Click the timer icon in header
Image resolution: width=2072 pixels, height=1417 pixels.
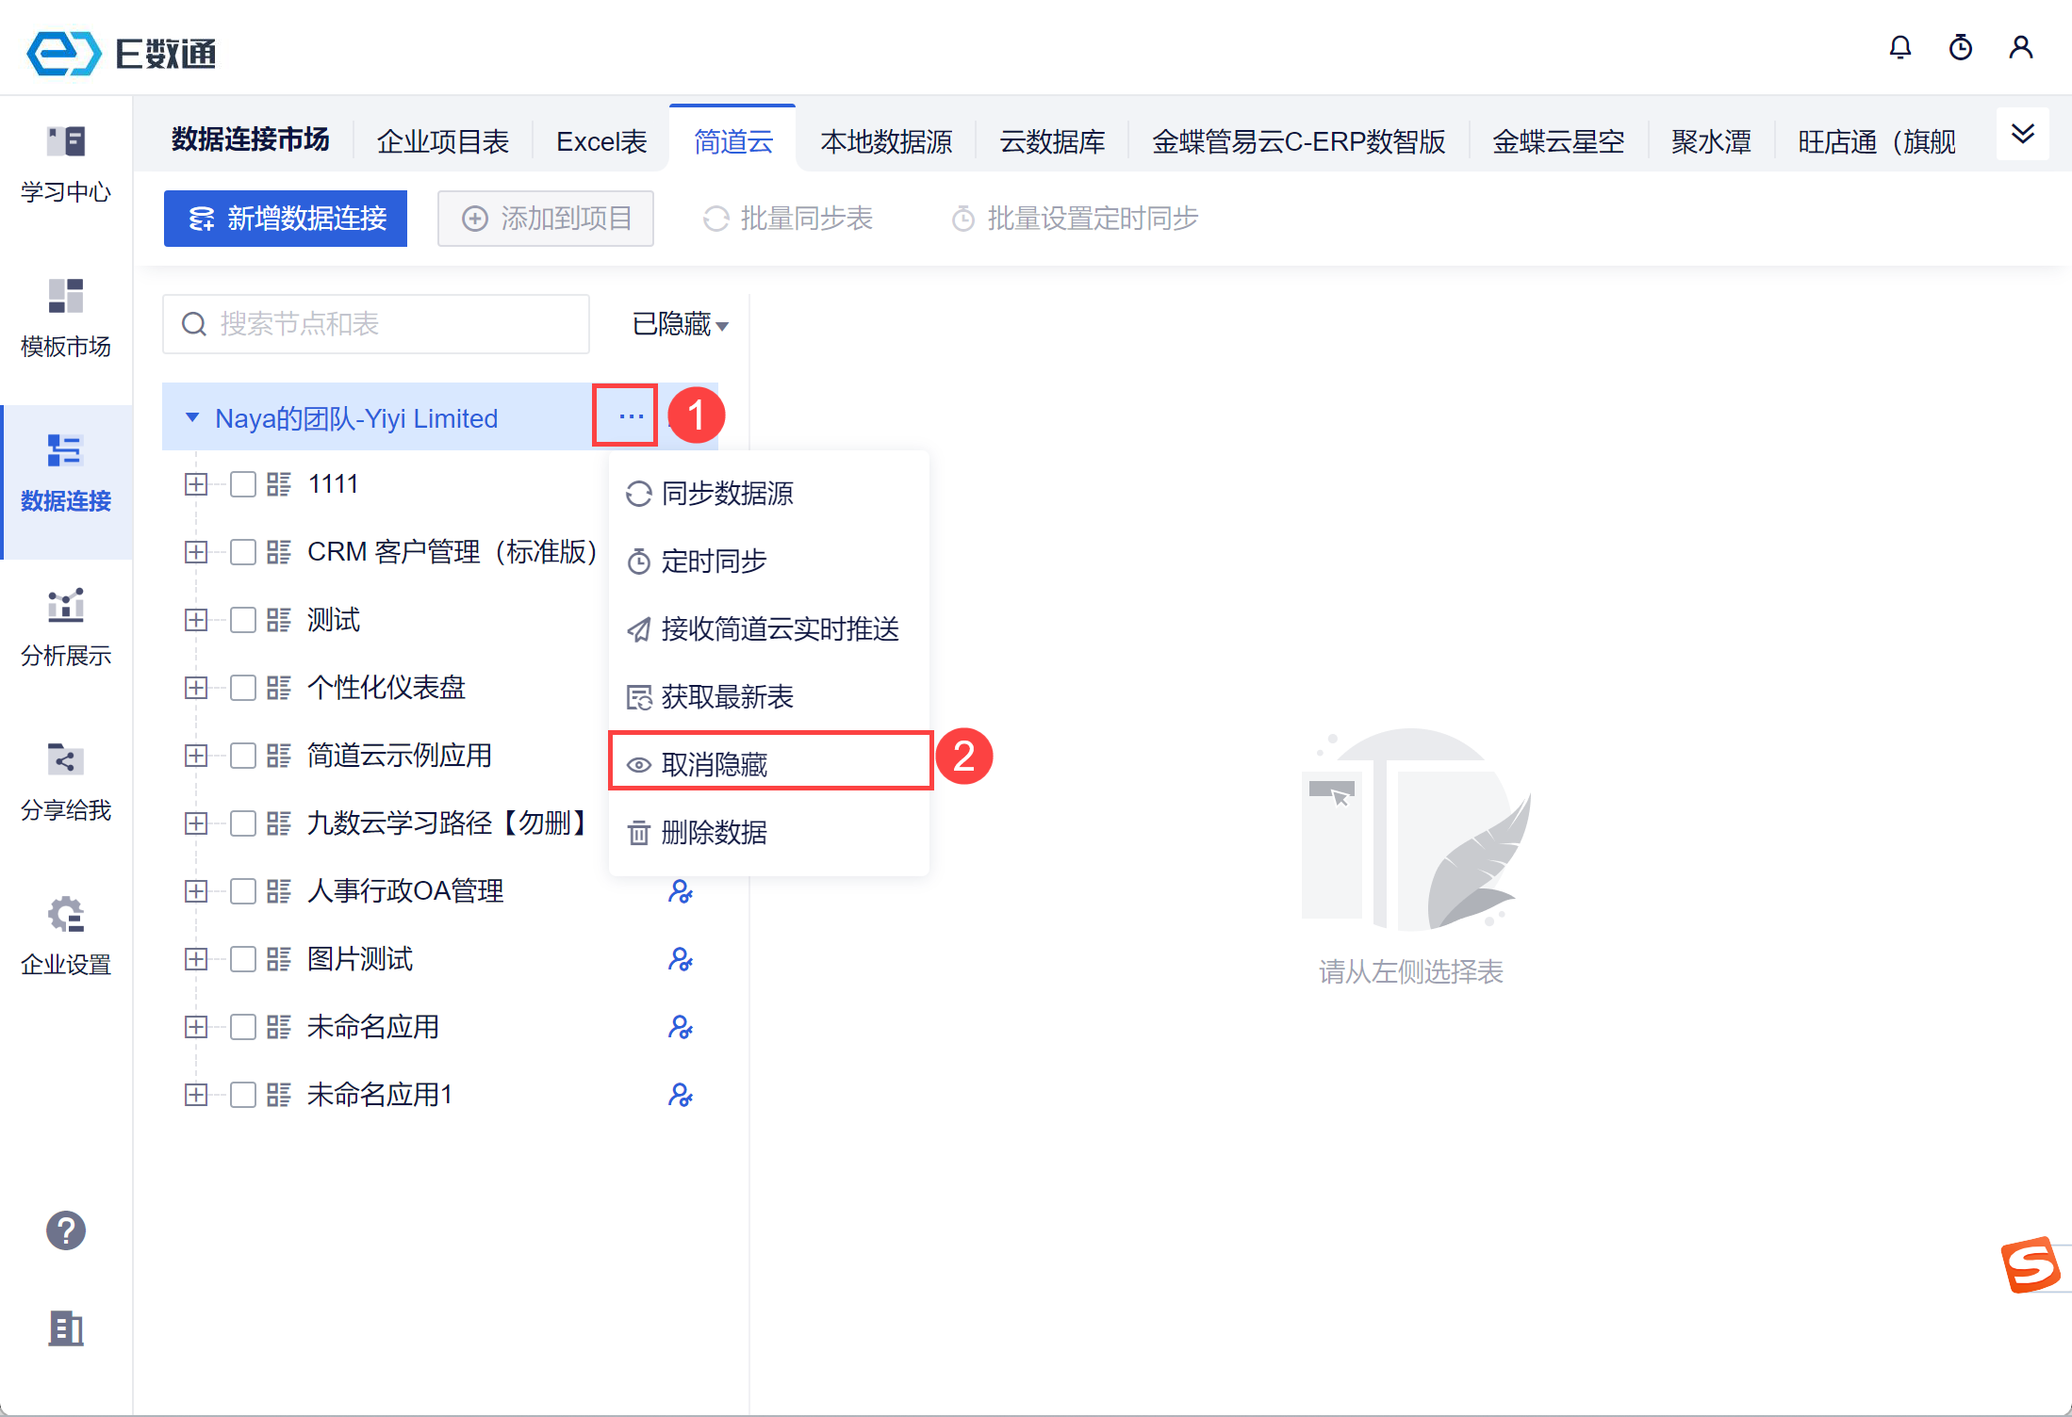click(1960, 47)
